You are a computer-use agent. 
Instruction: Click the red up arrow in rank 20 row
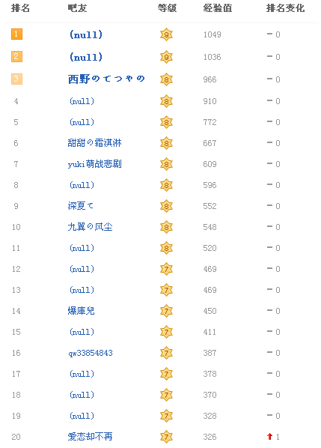tap(269, 436)
